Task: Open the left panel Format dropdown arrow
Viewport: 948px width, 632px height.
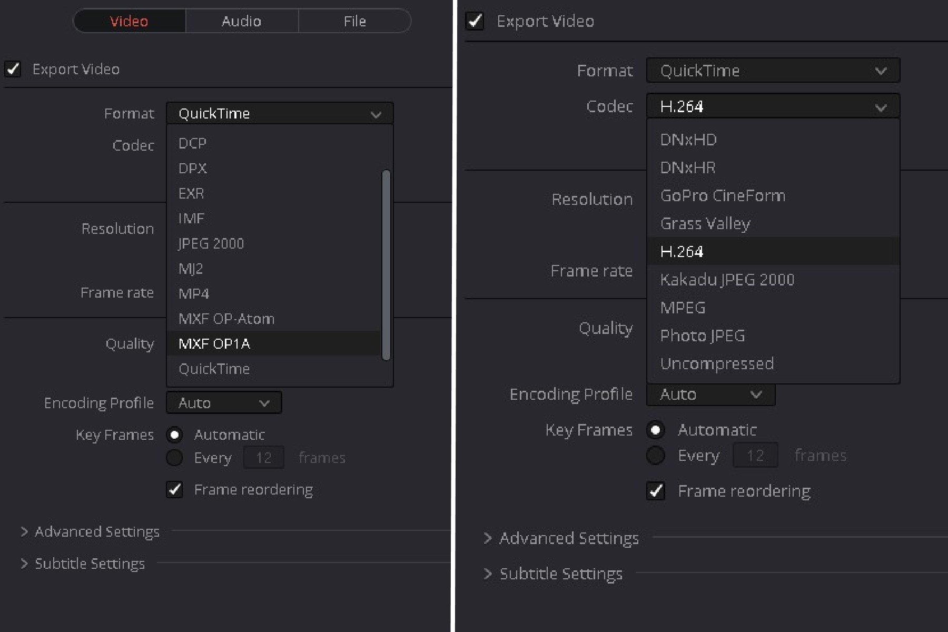Action: pyautogui.click(x=376, y=114)
